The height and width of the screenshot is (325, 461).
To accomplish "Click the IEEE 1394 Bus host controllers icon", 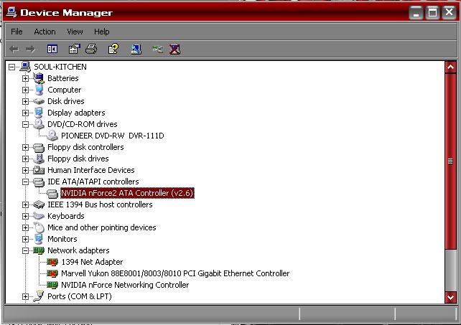I will pyautogui.click(x=39, y=204).
